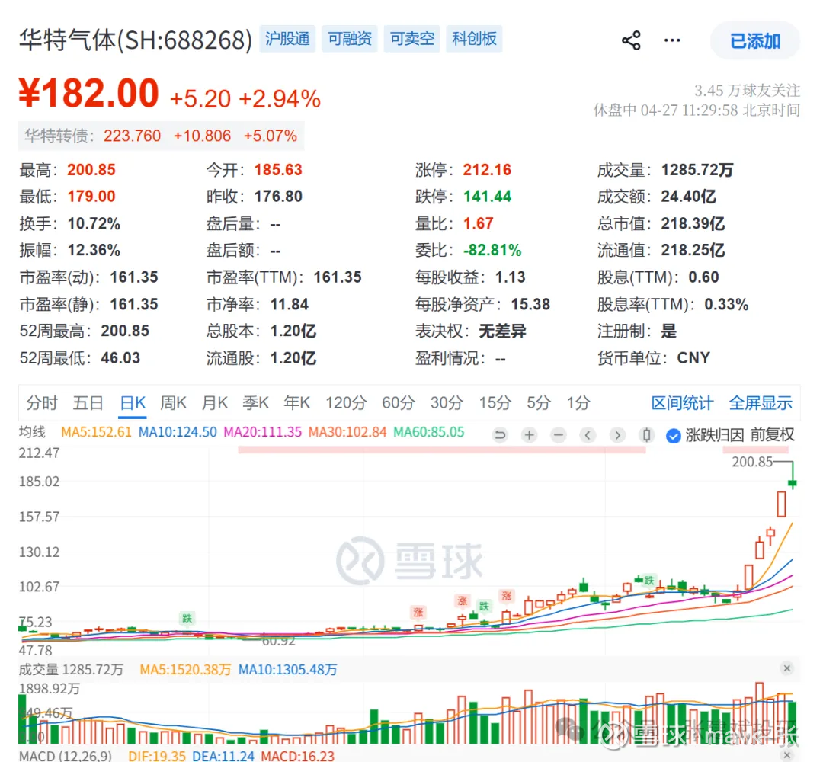Close the MACD indicator panel
The height and width of the screenshot is (762, 823).
tap(786, 755)
